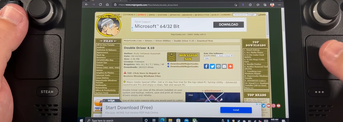
Task: Click the orange plus more-share icon
Action: click(230, 66)
